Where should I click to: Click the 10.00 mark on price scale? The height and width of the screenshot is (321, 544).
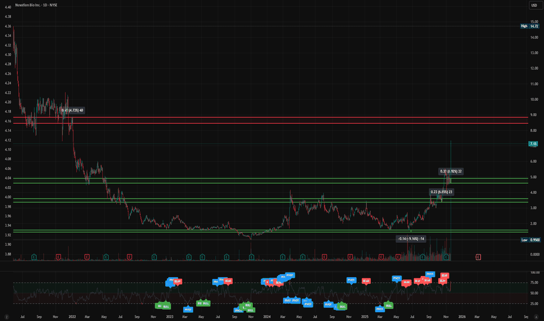pyautogui.click(x=532, y=99)
